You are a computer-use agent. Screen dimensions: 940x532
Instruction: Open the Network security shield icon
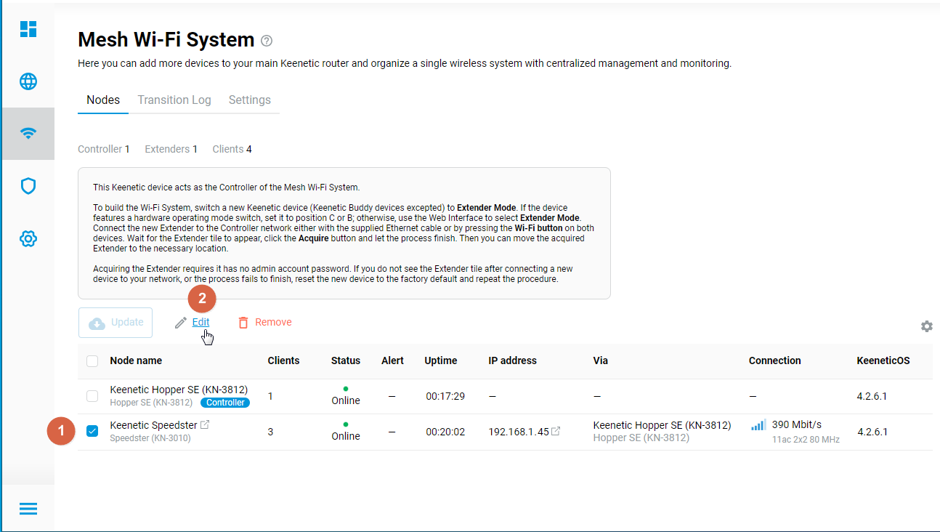pyautogui.click(x=28, y=186)
